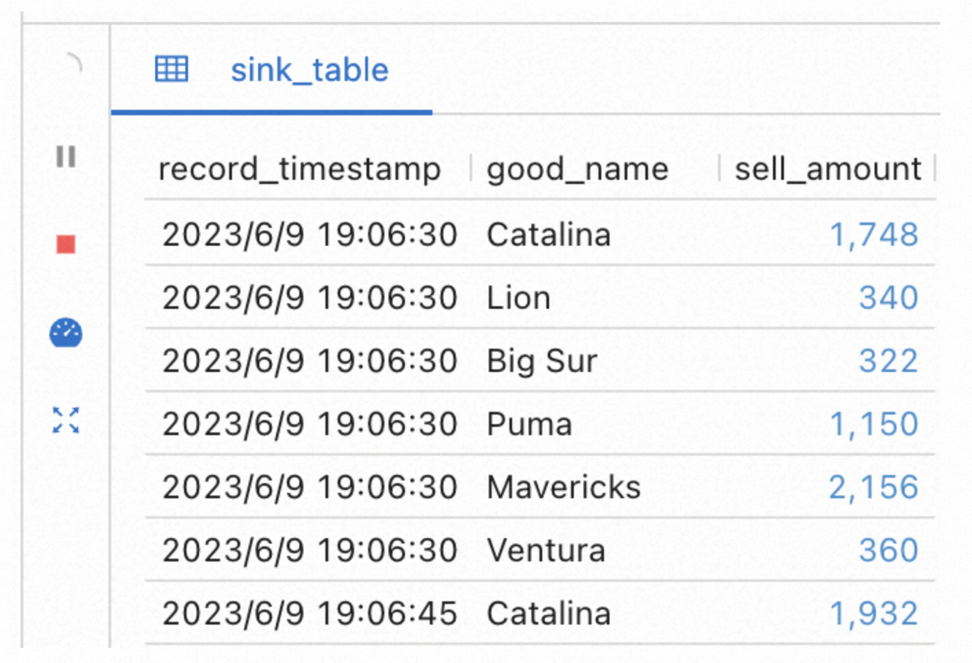Click the Lion good name cell
The height and width of the screenshot is (663, 972).
(518, 298)
